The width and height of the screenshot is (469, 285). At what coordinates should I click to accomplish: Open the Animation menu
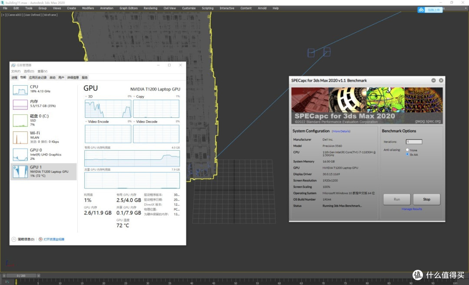[106, 8]
